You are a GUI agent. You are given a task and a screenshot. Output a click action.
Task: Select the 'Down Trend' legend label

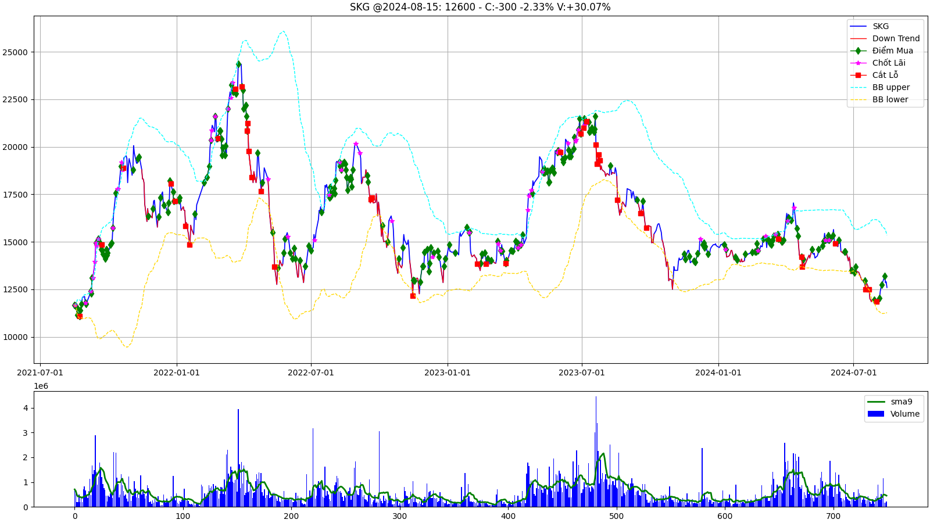pos(896,38)
